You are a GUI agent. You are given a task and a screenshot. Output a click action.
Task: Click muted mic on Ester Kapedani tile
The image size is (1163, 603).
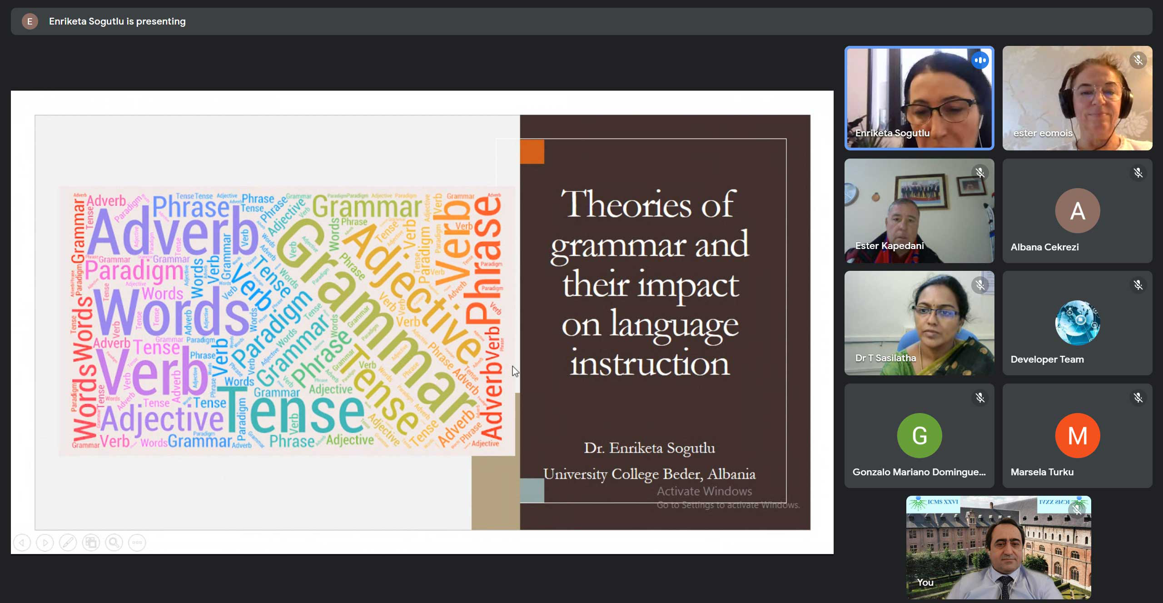(x=980, y=173)
